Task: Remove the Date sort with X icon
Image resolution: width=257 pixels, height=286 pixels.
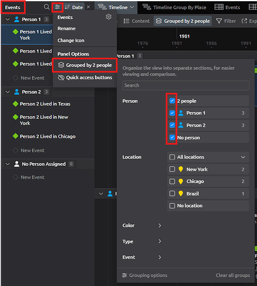Action: point(88,7)
